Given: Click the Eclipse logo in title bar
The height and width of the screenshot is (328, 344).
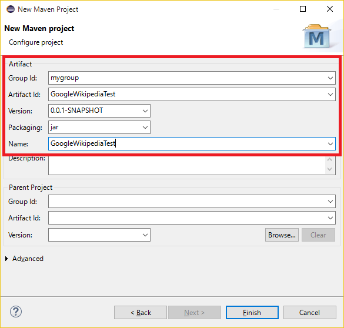Looking at the screenshot, I should 11,9.
